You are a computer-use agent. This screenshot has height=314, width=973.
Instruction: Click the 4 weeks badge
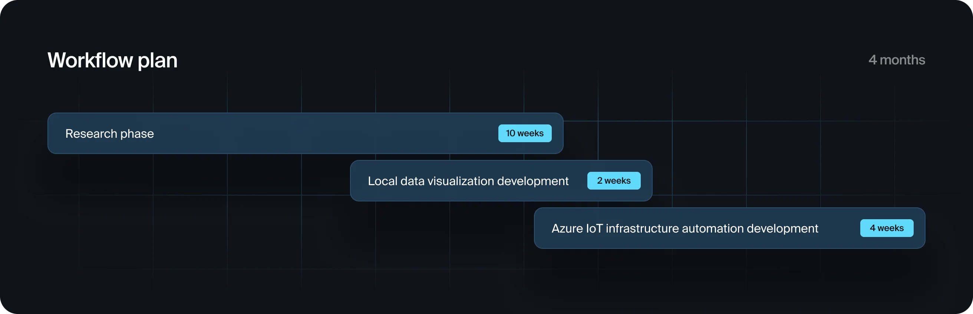887,228
